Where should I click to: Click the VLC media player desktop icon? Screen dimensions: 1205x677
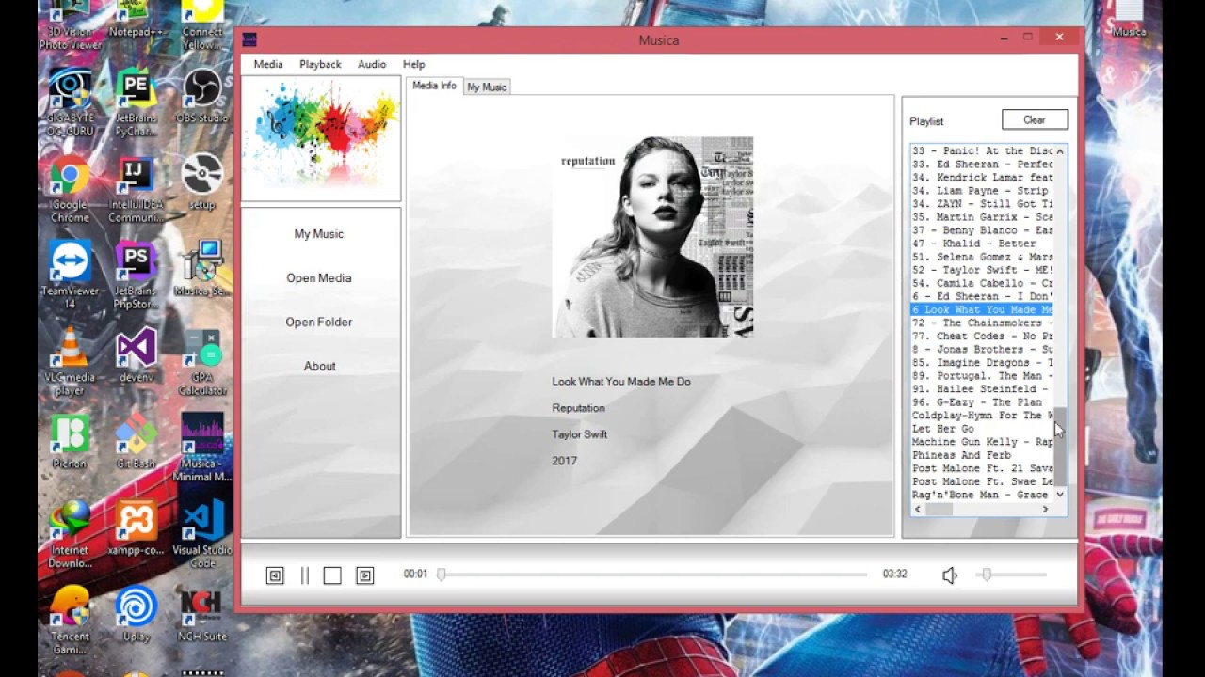[x=70, y=362]
